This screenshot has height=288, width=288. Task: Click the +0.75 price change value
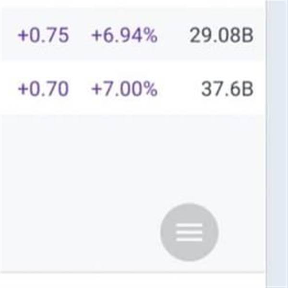point(44,35)
